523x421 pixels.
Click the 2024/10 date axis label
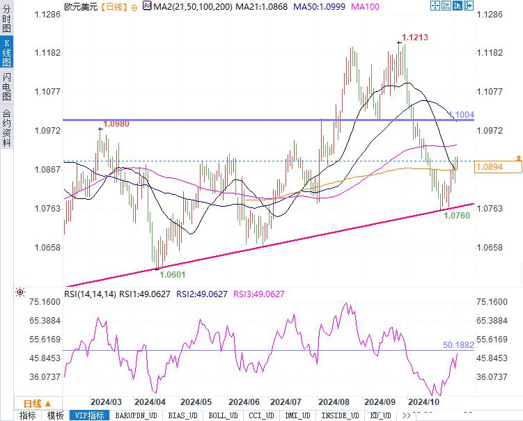[424, 402]
